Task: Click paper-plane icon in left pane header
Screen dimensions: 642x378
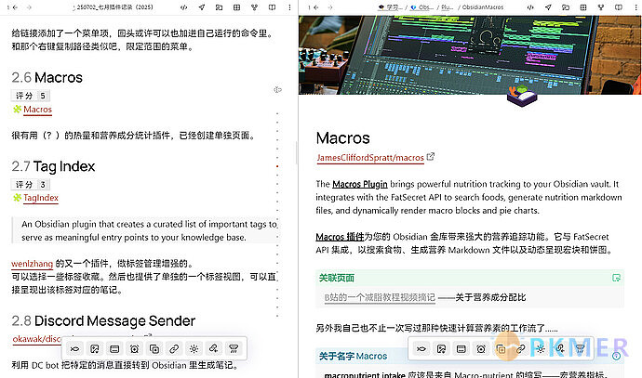Action: pos(202,7)
